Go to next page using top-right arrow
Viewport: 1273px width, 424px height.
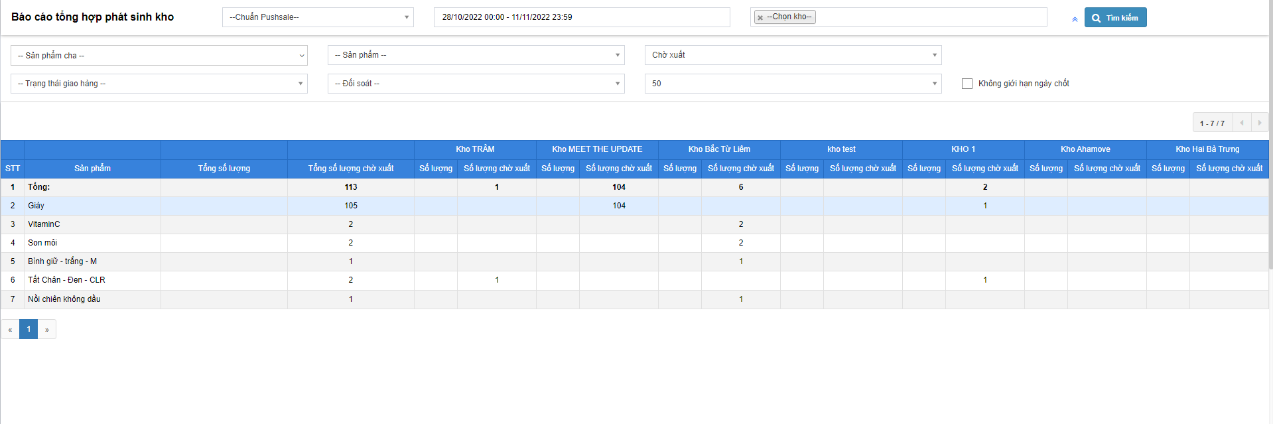click(1259, 123)
